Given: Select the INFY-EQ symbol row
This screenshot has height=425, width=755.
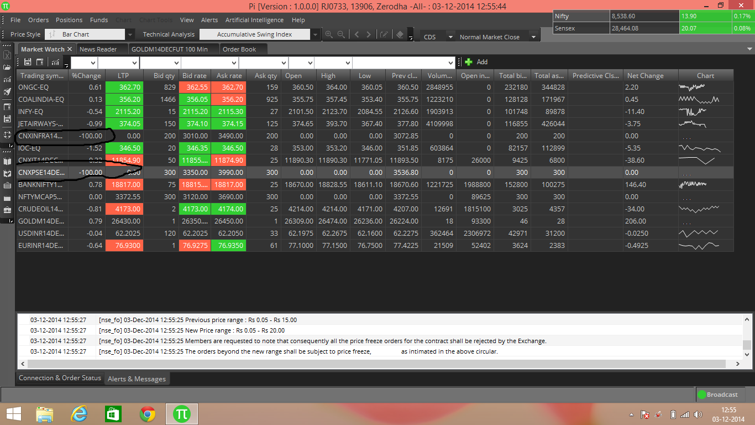Looking at the screenshot, I should [x=375, y=112].
